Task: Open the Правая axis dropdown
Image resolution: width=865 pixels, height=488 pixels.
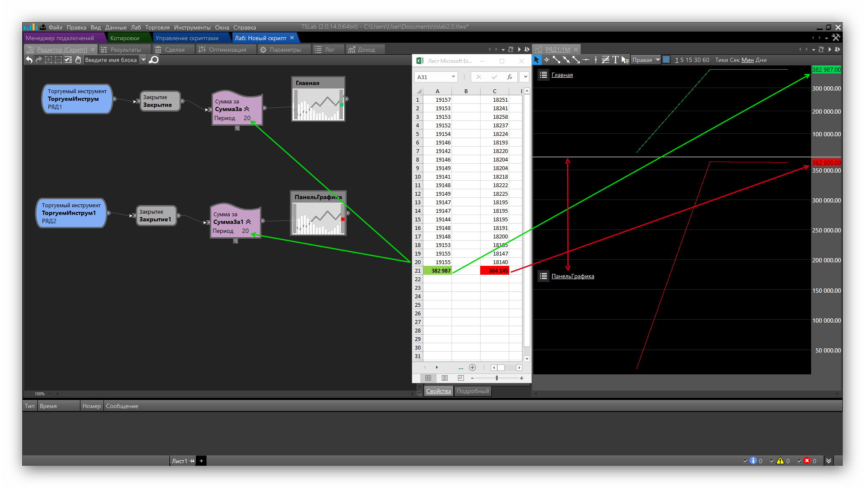Action: tap(658, 60)
